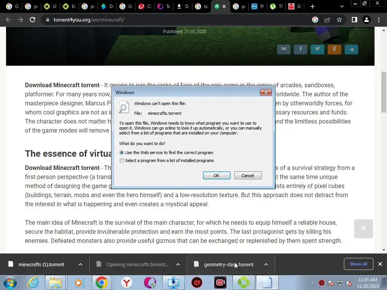
Task: Open a new browser tab
Action: pyautogui.click(x=313, y=6)
